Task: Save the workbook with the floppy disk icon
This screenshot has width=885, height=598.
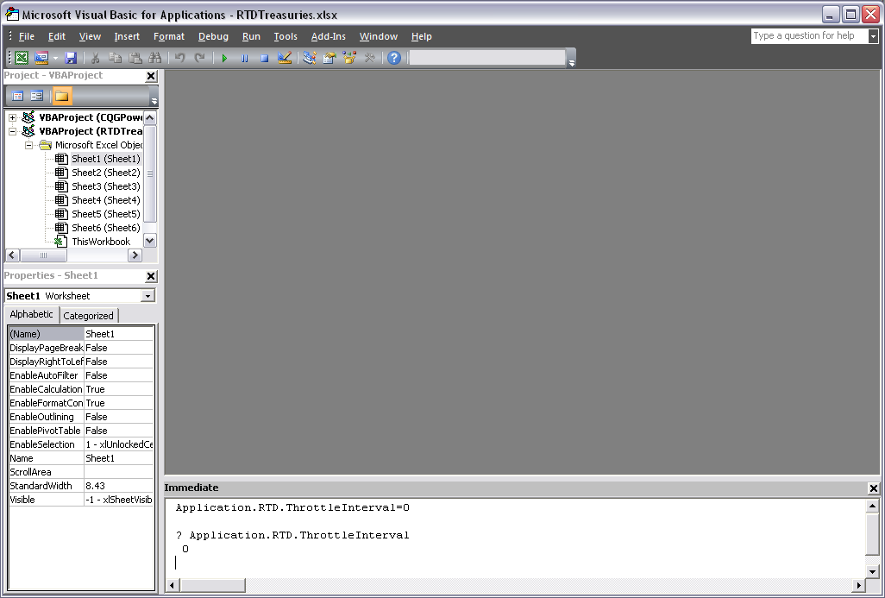Action: coord(71,58)
